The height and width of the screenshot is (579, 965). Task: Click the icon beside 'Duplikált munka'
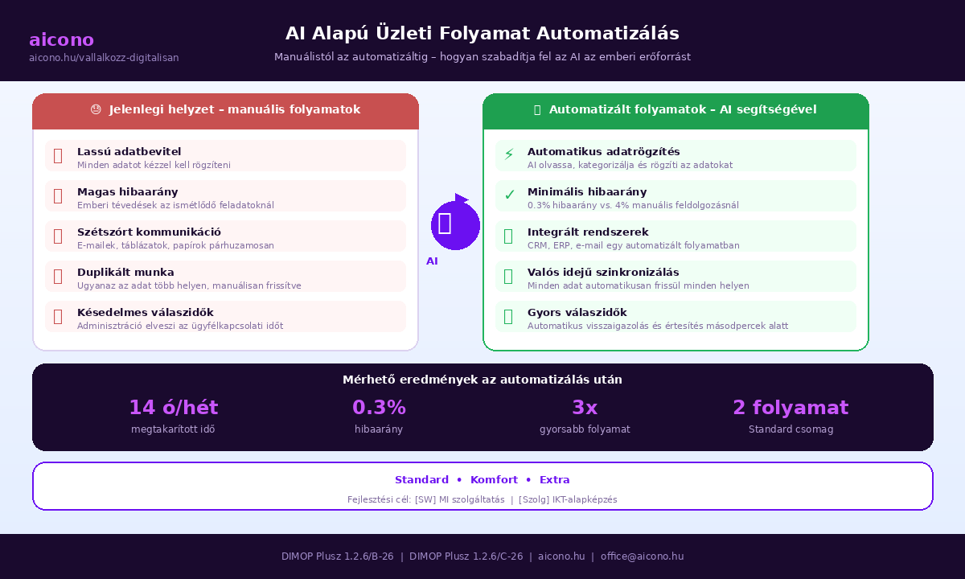pyautogui.click(x=58, y=276)
